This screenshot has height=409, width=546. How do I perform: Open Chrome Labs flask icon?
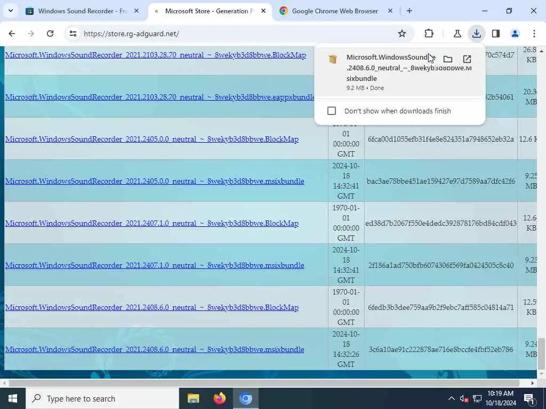[x=457, y=34]
